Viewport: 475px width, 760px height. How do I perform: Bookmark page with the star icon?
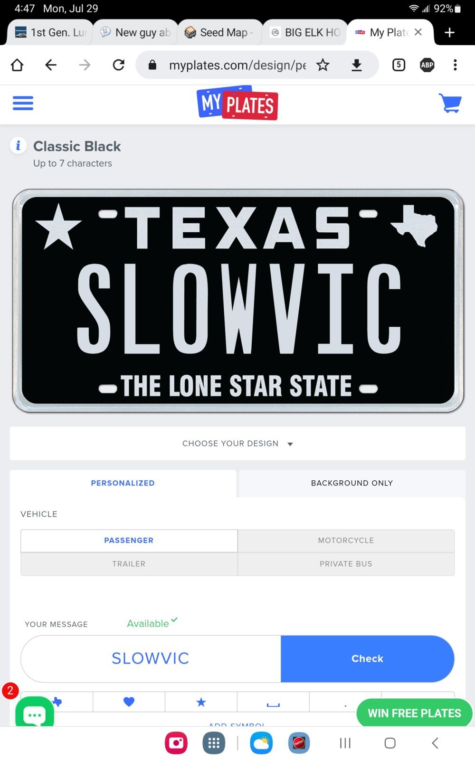click(323, 65)
